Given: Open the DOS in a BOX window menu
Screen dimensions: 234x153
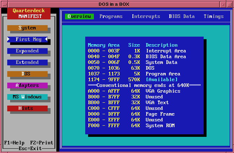Looking at the screenshot, I should click(5, 4).
